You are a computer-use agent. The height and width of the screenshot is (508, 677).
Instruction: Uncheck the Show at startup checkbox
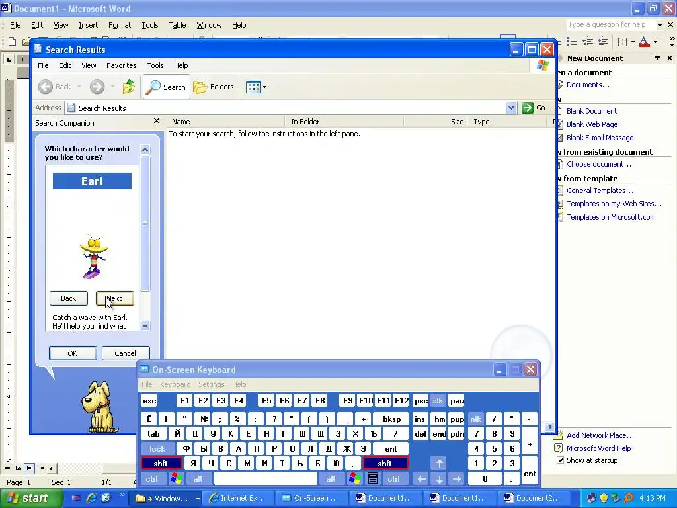point(560,460)
